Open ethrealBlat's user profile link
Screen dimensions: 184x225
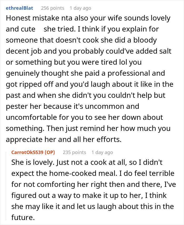[x=19, y=8]
